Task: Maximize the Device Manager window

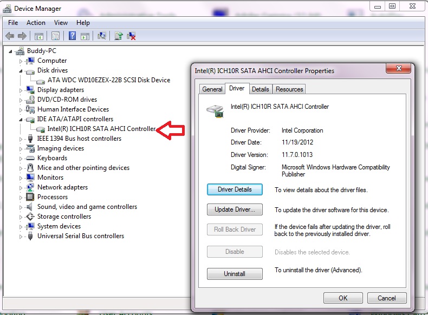Action: [x=392, y=6]
